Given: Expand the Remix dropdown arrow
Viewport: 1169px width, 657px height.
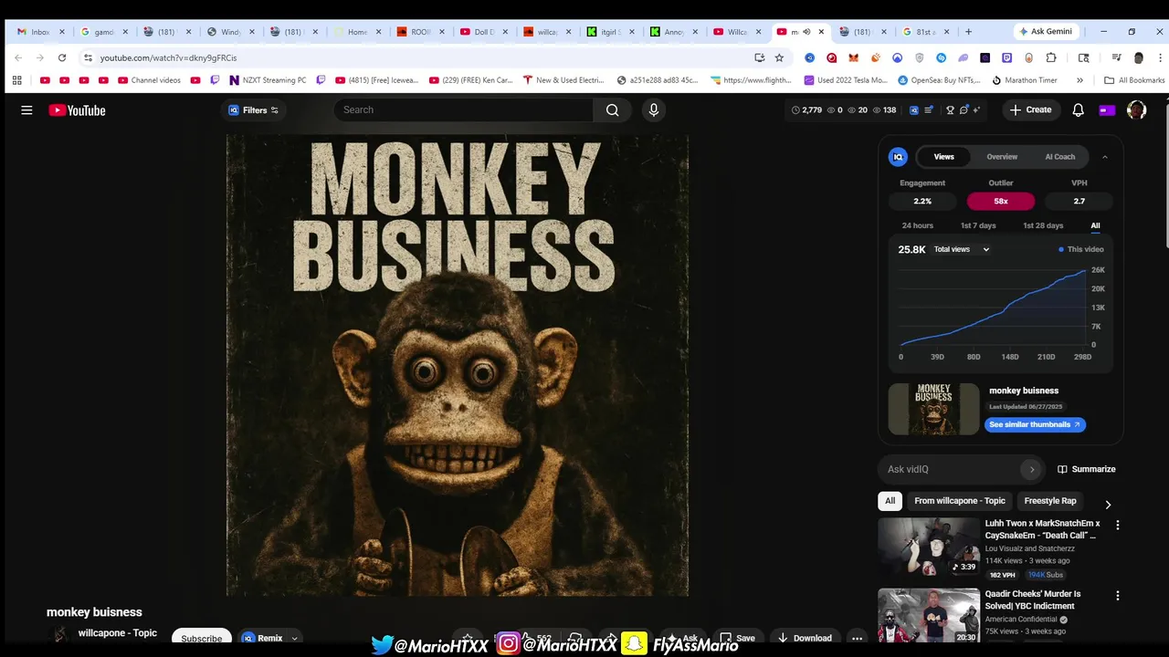Looking at the screenshot, I should click(x=293, y=638).
